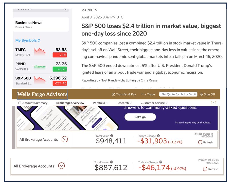The image size is (230, 184).
Task: Click help icon beside Today's Change -$46,174
Action: click(161, 162)
